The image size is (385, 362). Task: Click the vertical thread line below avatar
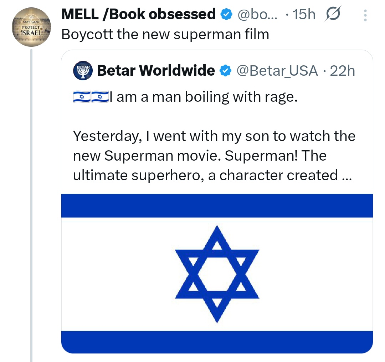click(x=31, y=203)
